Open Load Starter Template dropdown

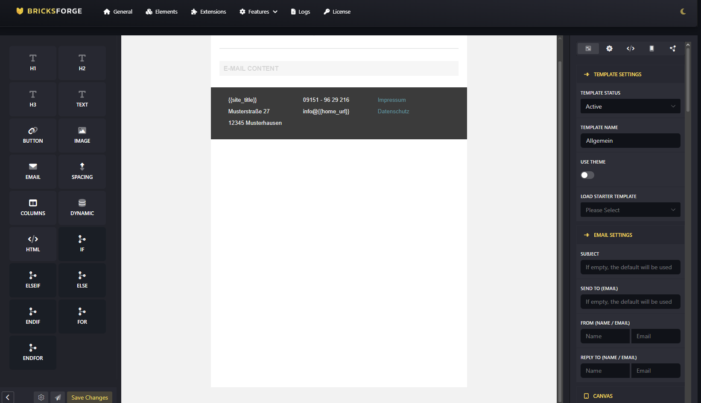(x=630, y=210)
